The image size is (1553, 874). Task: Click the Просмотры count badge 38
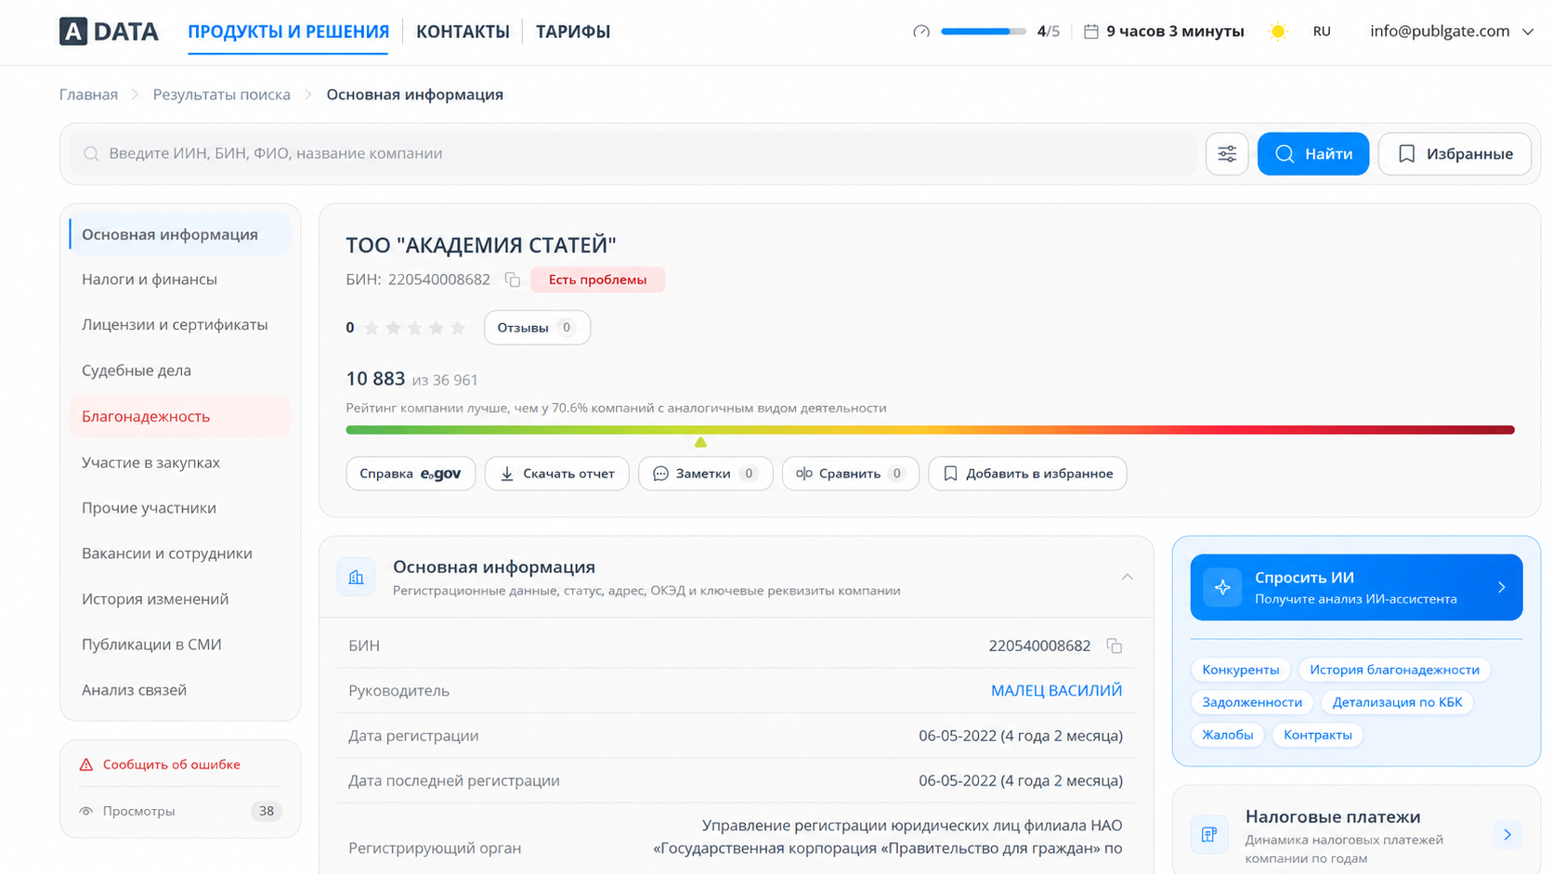coord(267,811)
